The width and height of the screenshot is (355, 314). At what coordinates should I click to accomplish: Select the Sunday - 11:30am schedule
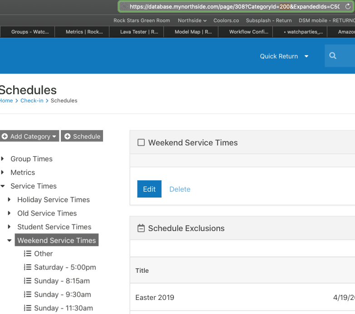(x=64, y=308)
